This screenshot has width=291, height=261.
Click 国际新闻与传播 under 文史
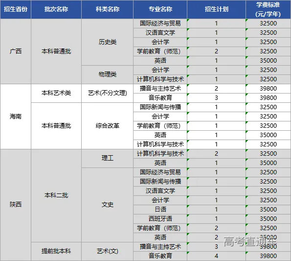160,182
